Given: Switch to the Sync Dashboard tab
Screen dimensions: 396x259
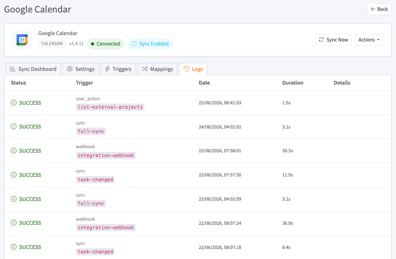Looking at the screenshot, I should pos(33,69).
